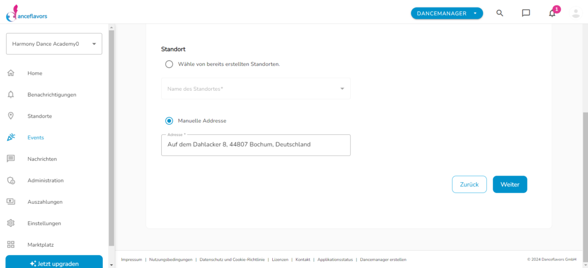Image resolution: width=588 pixels, height=268 pixels.
Task: Open the user profile avatar
Action: (575, 13)
